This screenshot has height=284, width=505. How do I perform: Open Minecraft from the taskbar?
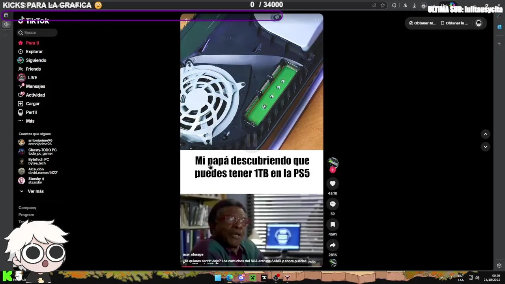click(253, 278)
